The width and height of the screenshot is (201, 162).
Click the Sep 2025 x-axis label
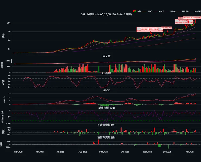[103, 152]
